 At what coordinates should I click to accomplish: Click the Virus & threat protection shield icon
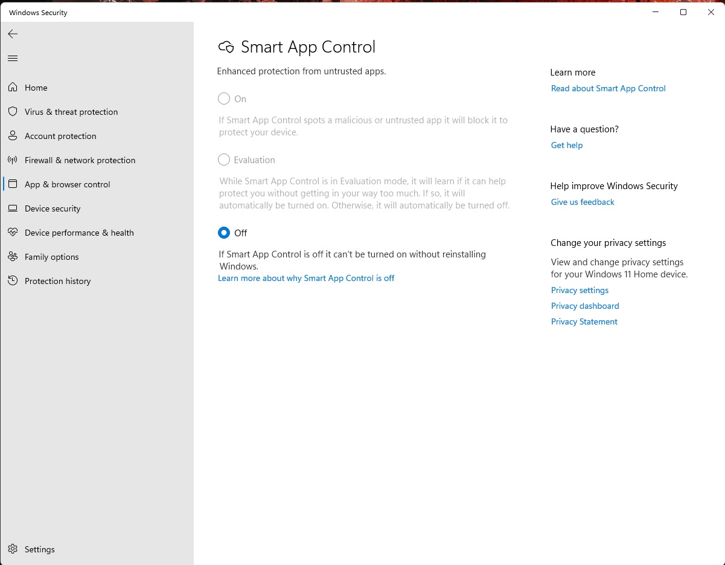(x=13, y=112)
